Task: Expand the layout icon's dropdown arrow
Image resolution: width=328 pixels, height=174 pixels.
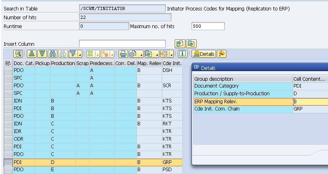Action: 171,55
